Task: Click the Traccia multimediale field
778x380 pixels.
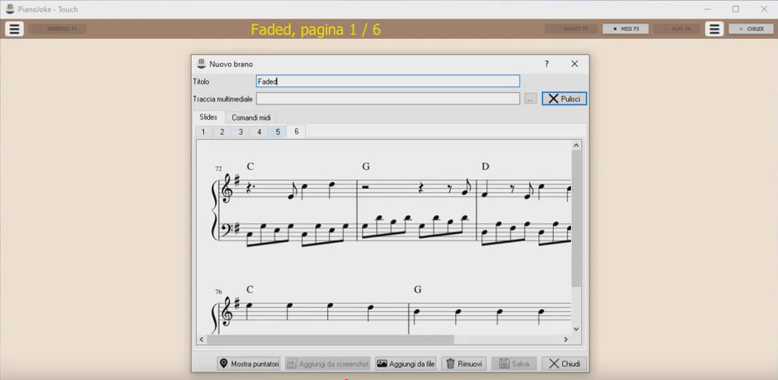Action: [388, 98]
